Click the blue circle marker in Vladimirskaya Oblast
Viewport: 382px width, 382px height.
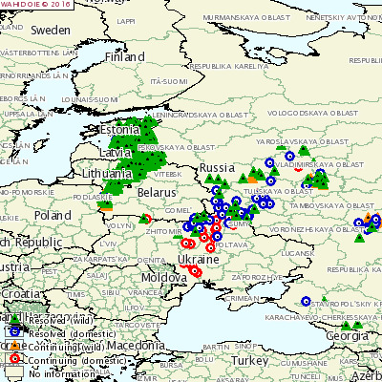pos(289,156)
